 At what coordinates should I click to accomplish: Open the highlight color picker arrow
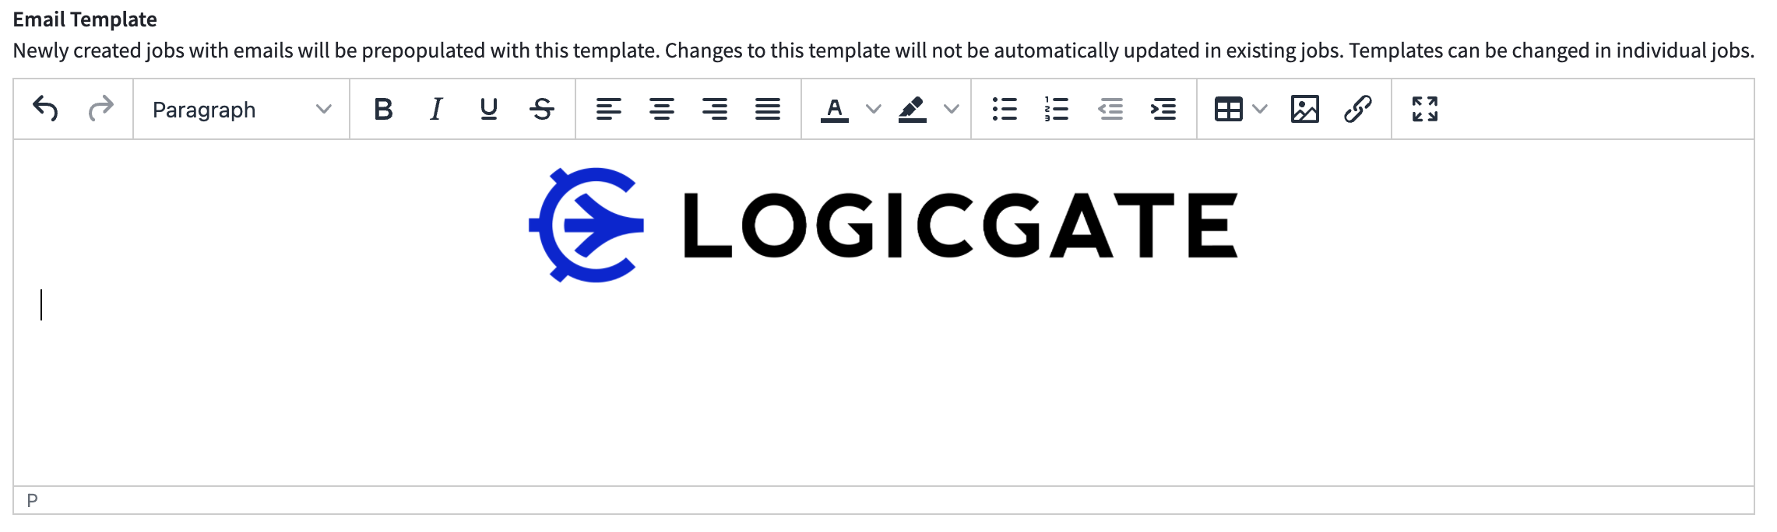pyautogui.click(x=952, y=109)
